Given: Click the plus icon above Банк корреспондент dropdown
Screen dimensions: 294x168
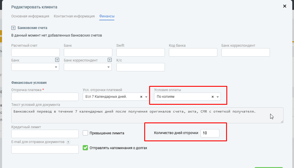Looking at the screenshot, I should click(110, 60).
